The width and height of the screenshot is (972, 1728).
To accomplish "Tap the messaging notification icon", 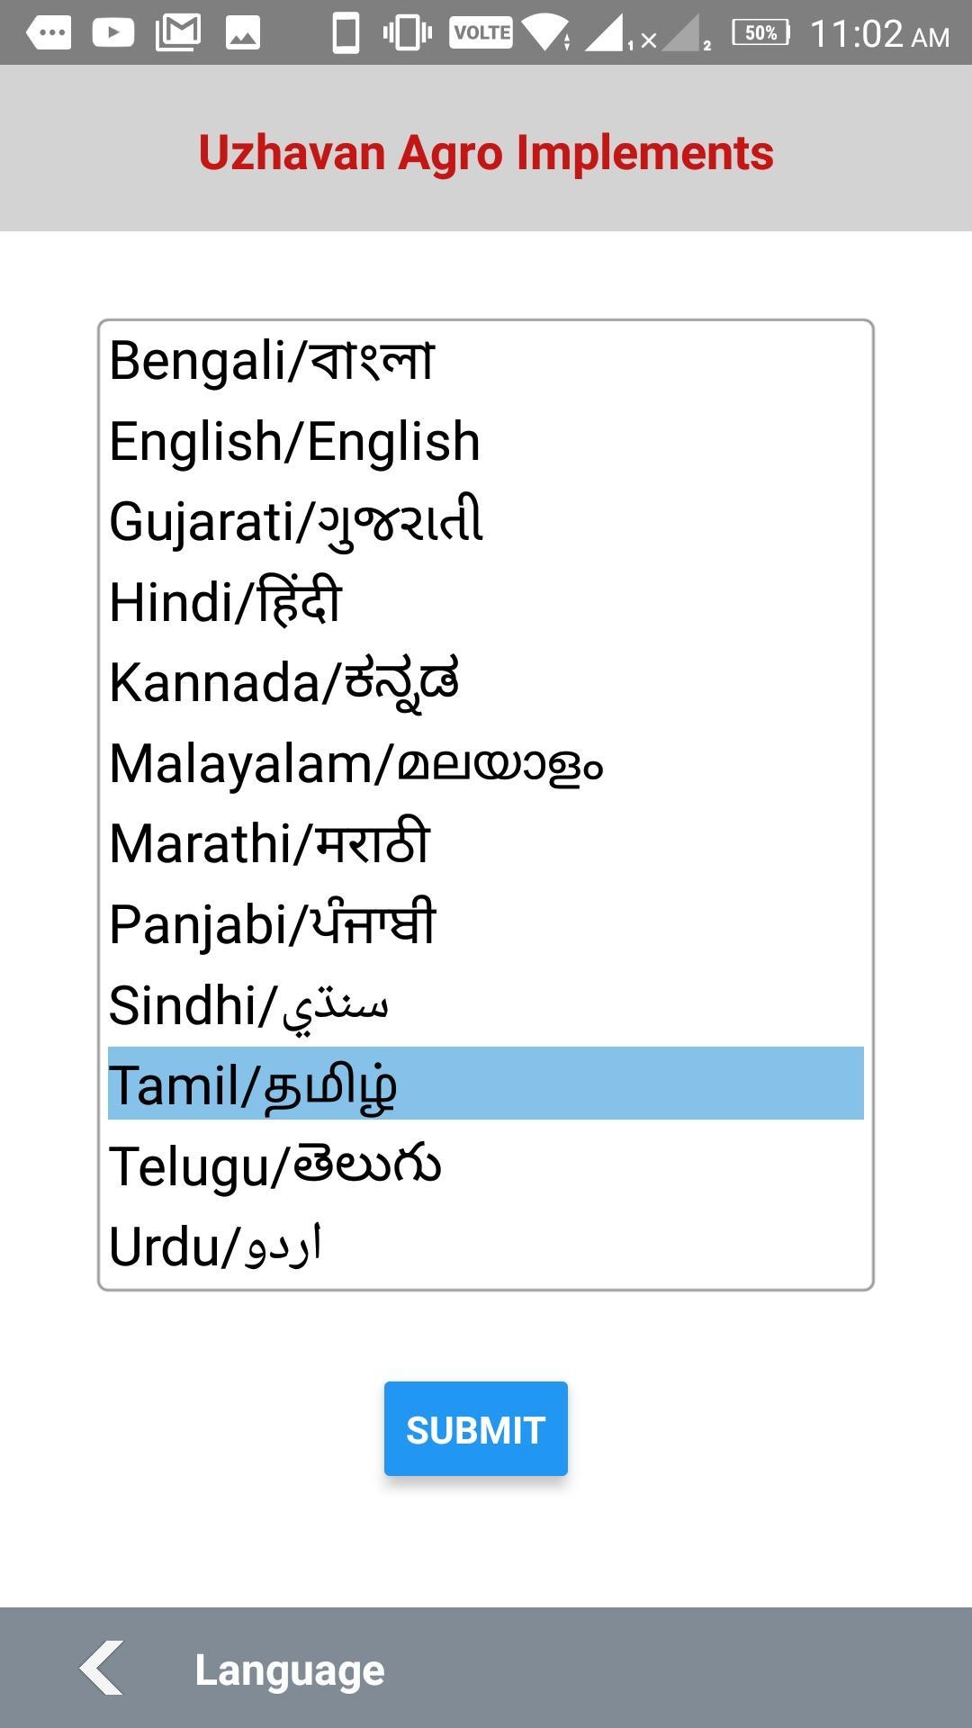I will (49, 33).
